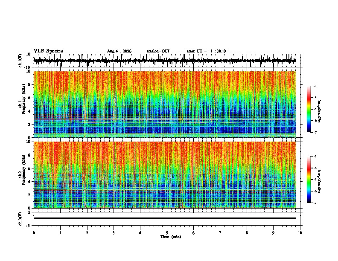Click the '-7' label on ch.1 colorbar

(x=315, y=132)
